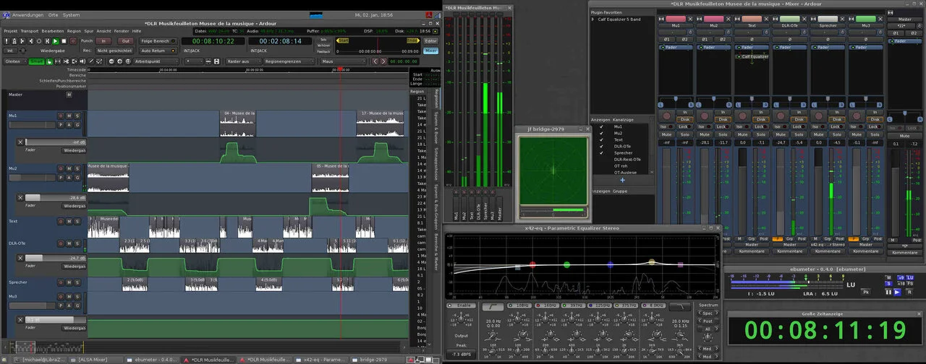Click the green Play transport button
Screen dimensions: 926x364
click(55, 41)
